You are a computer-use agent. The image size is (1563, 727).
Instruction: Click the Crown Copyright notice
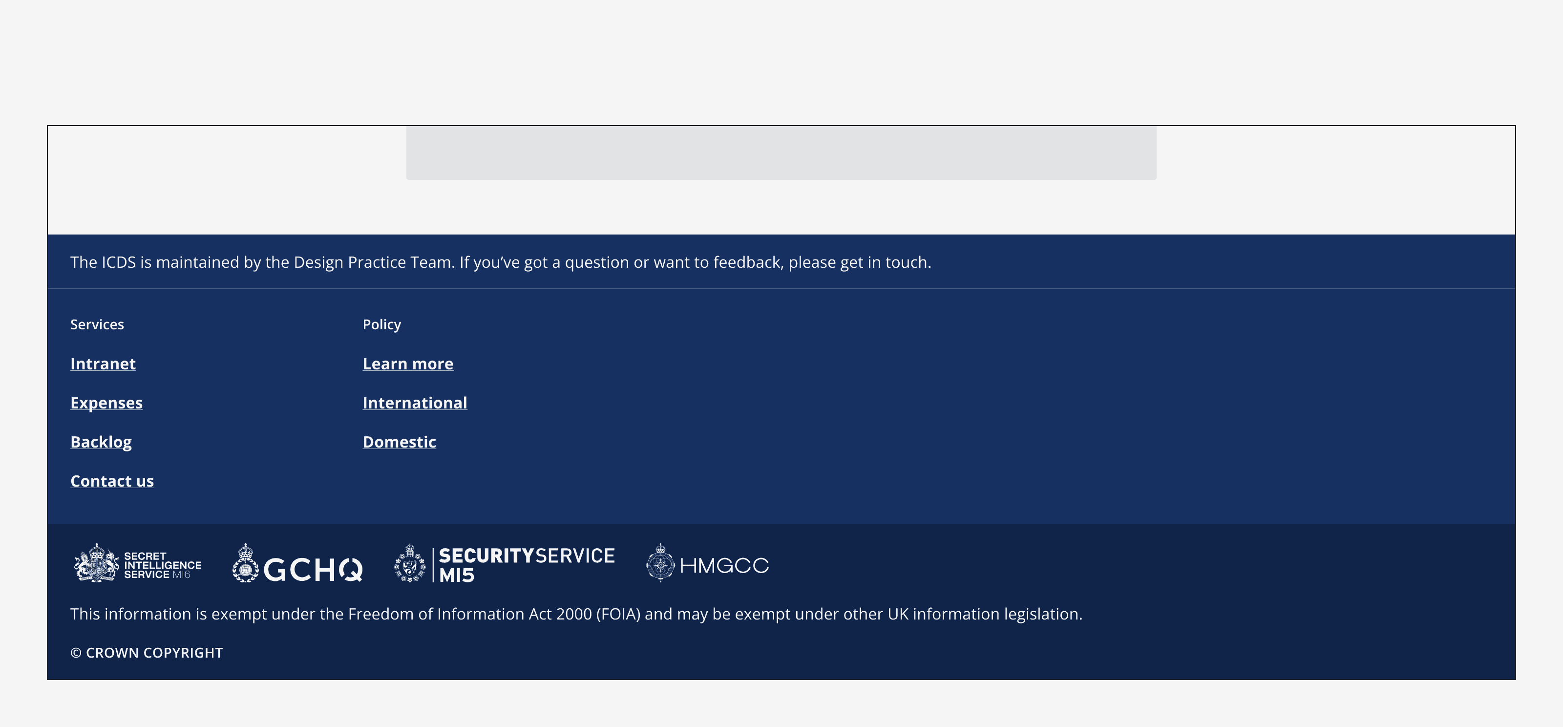pyautogui.click(x=147, y=653)
